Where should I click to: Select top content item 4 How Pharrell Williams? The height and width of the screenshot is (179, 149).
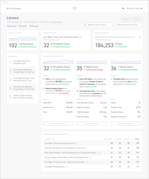[22, 88]
